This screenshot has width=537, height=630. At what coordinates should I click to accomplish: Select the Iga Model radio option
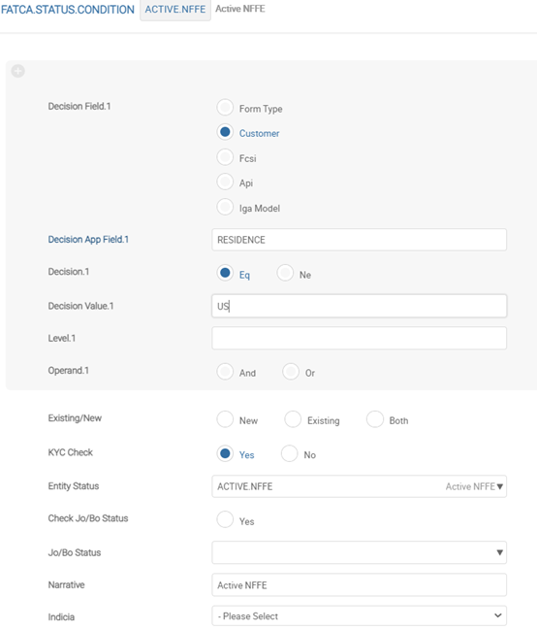click(225, 207)
